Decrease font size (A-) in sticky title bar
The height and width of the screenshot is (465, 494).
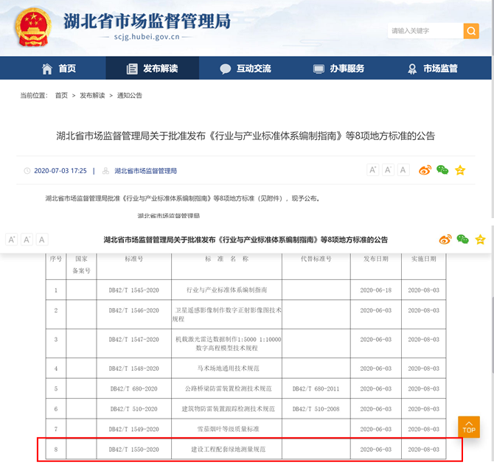pos(27,240)
